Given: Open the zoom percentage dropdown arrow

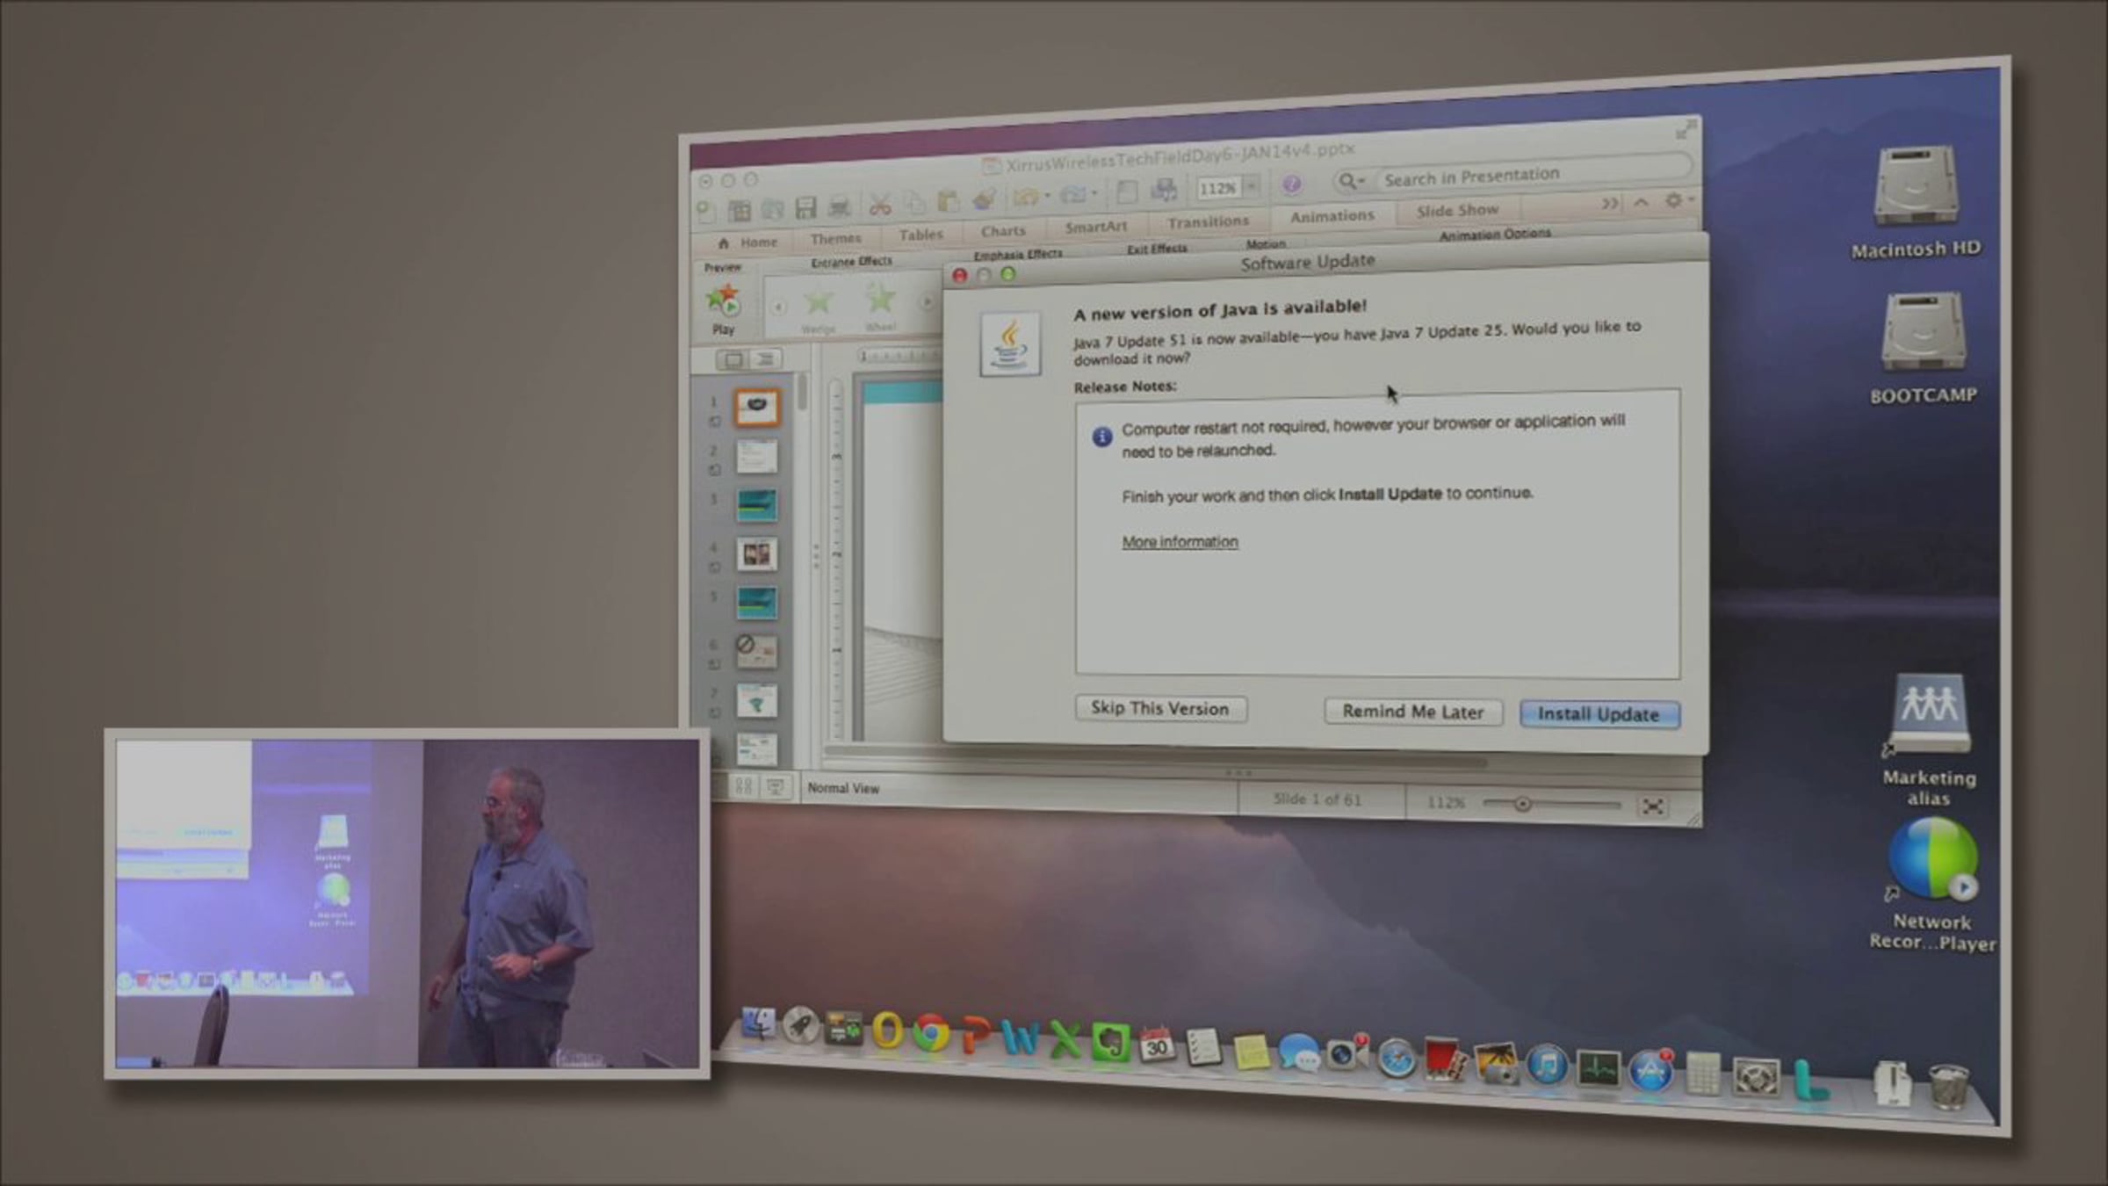Looking at the screenshot, I should (x=1253, y=185).
